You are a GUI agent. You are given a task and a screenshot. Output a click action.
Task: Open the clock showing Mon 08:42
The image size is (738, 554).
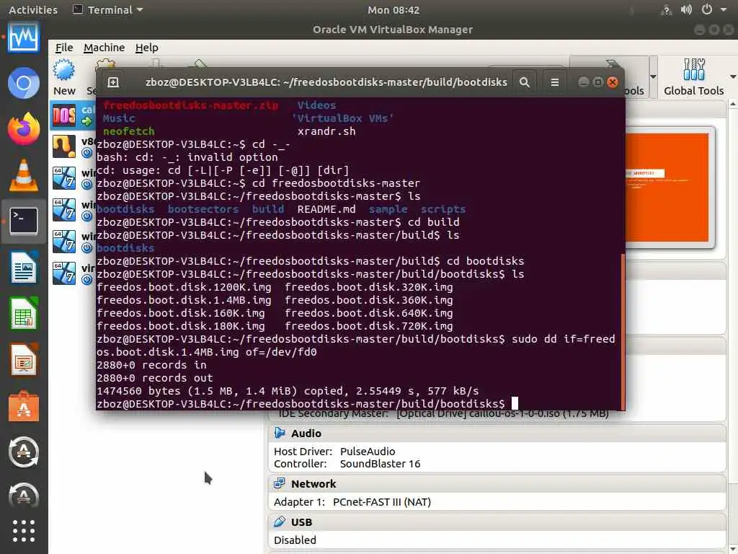click(x=393, y=9)
